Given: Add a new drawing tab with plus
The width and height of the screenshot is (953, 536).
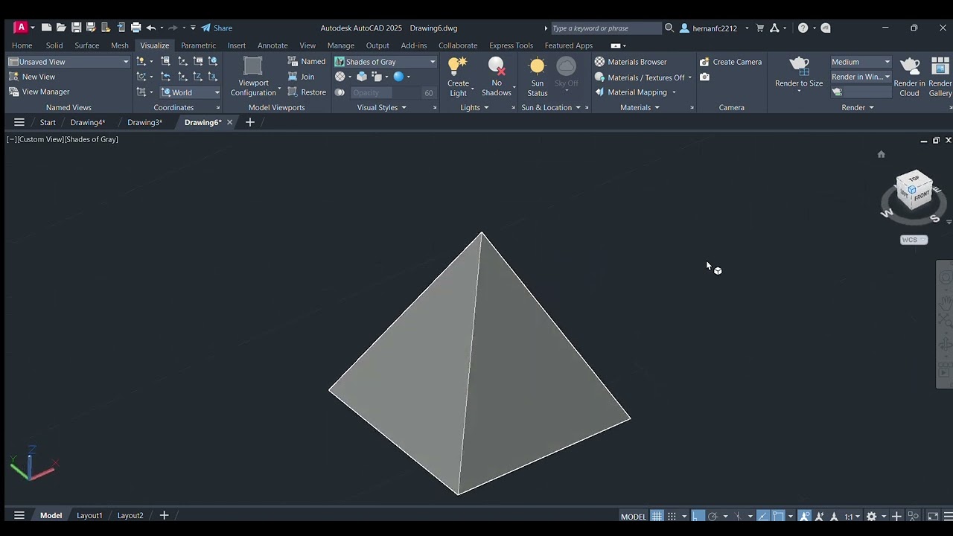Looking at the screenshot, I should pos(250,122).
